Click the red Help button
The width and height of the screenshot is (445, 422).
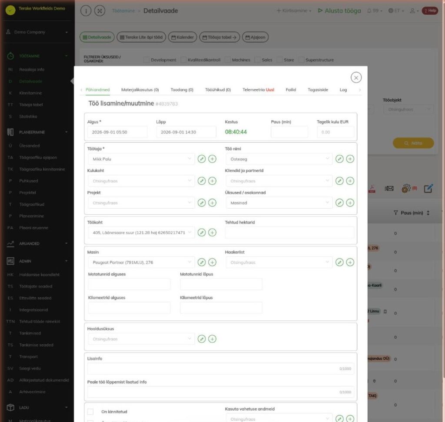[x=430, y=11]
